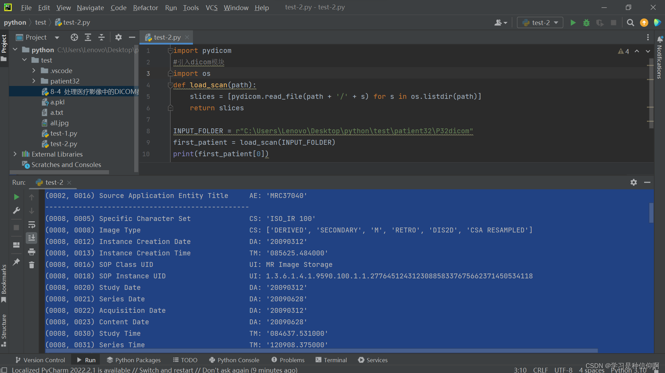Toggle scroll to end in Run panel
The height and width of the screenshot is (373, 665).
coord(32,238)
